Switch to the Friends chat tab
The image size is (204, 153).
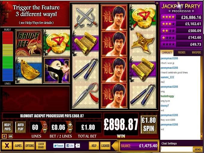(181, 52)
